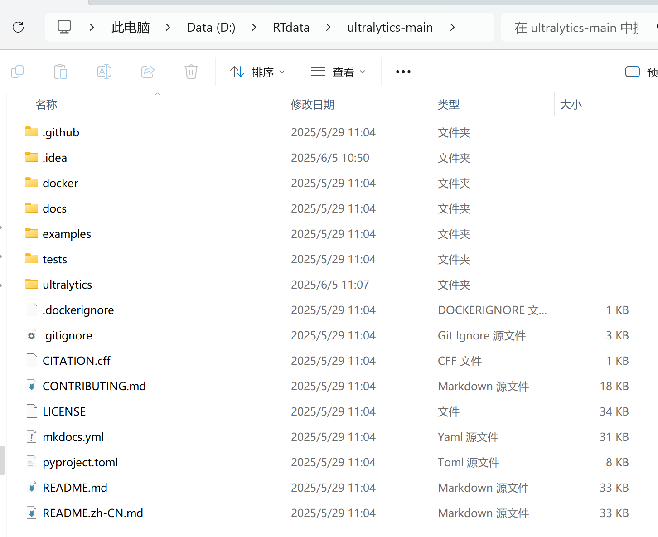658x537 pixels.
Task: Select the .idea folder icon
Action: pyautogui.click(x=32, y=157)
